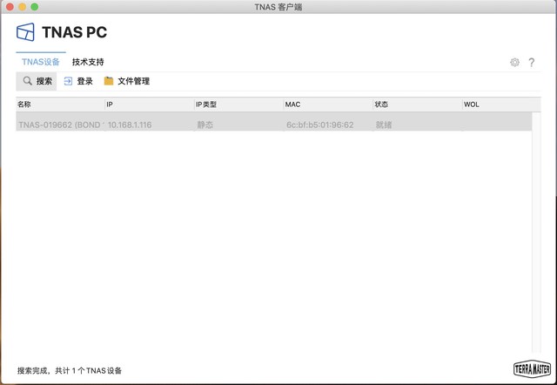Open help with the question mark icon

[532, 62]
